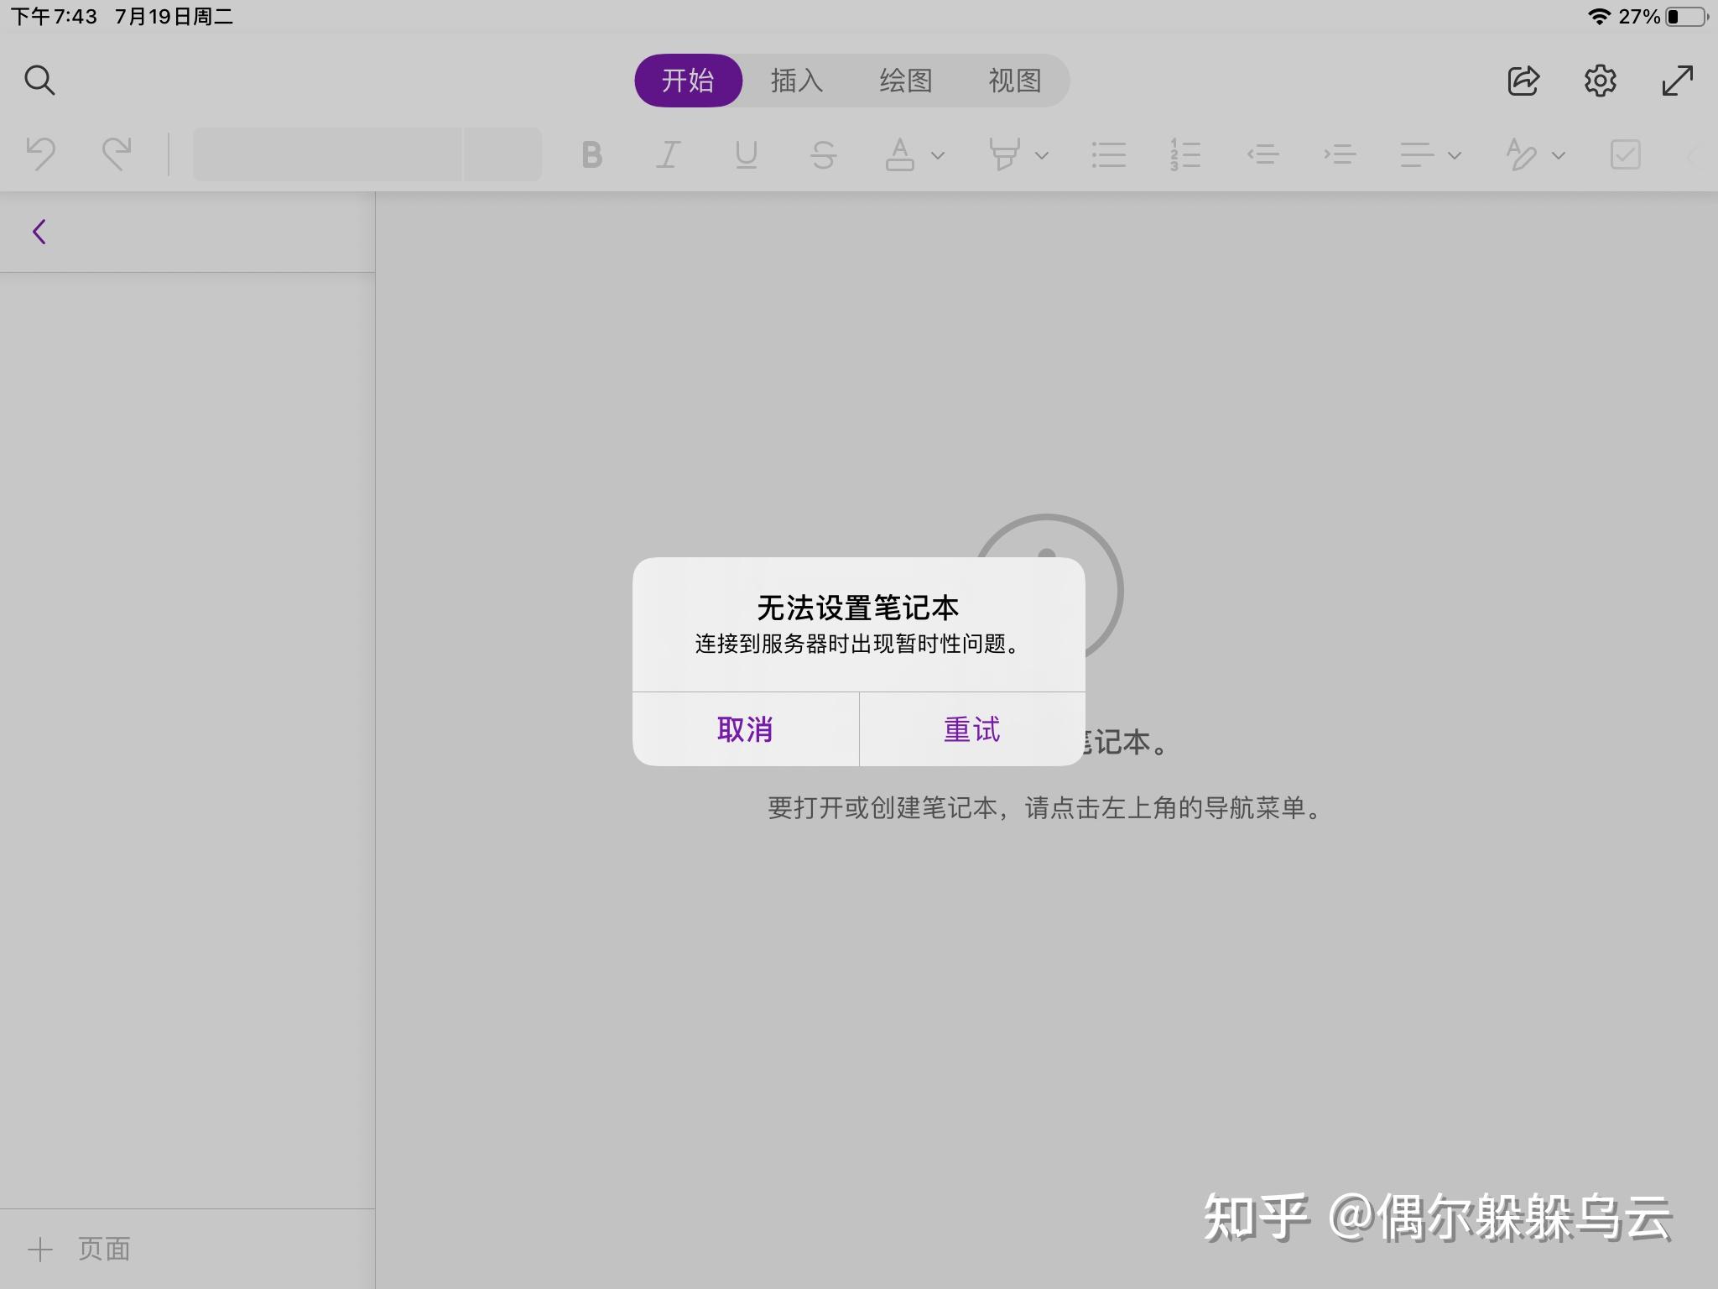The height and width of the screenshot is (1289, 1718).
Task: Insert a bulleted list
Action: (x=1109, y=155)
